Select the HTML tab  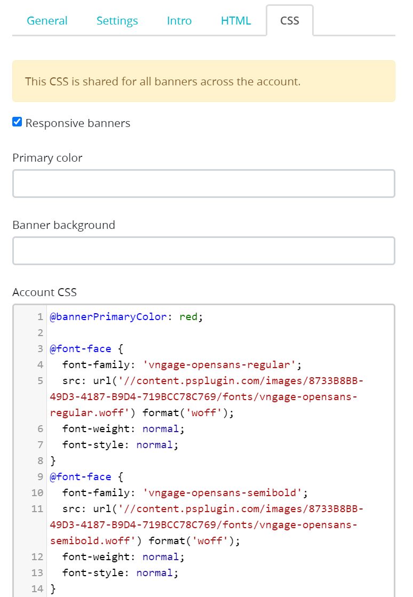pos(236,21)
